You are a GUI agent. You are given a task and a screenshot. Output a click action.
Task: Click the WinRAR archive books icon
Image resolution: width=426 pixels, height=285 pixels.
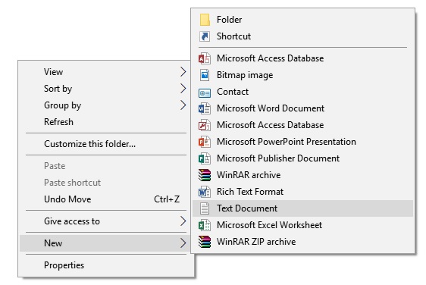click(205, 175)
